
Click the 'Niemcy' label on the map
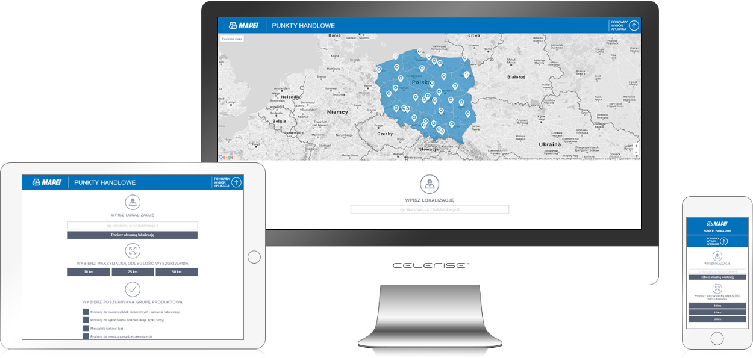337,112
